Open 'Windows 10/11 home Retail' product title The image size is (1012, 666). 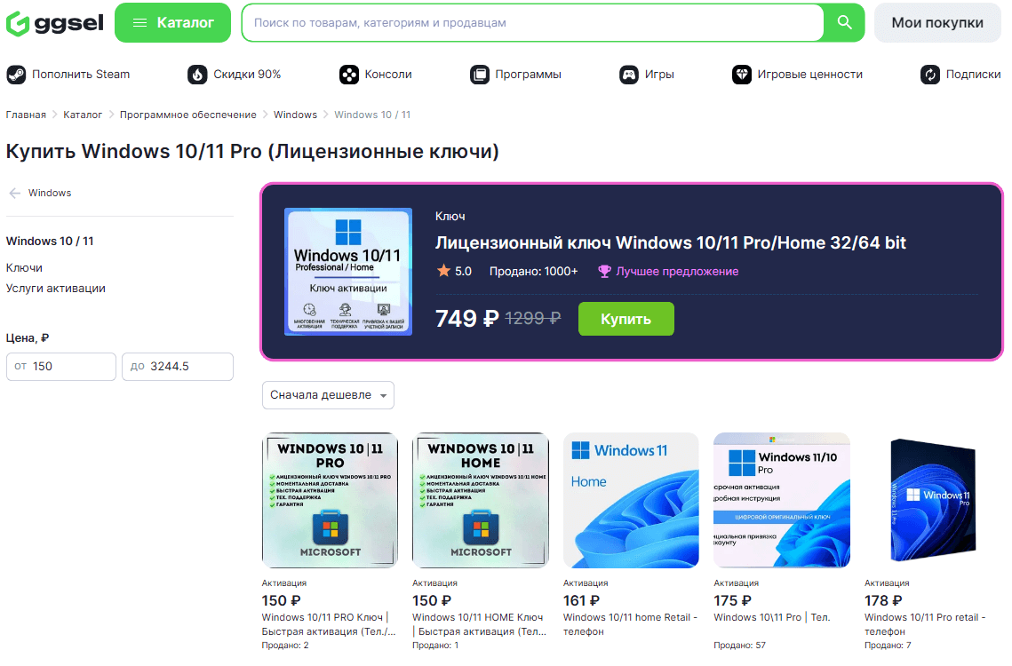[x=630, y=624]
